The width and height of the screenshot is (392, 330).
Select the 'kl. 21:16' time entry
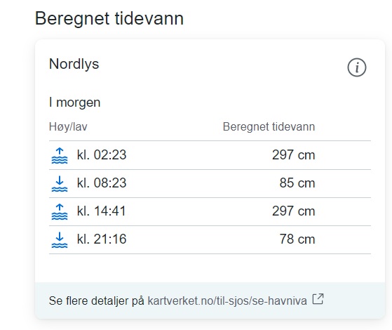(102, 239)
